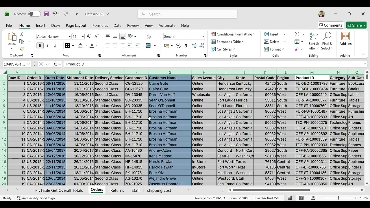Toggle the AutoSave switch
This screenshot has width=370, height=208.
click(x=34, y=14)
